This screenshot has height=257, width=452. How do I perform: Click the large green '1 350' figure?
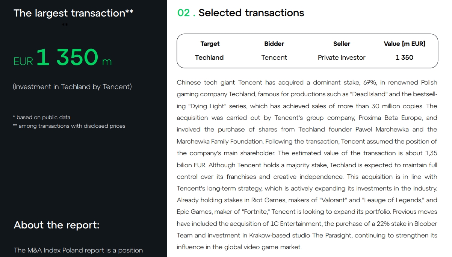[x=67, y=57]
